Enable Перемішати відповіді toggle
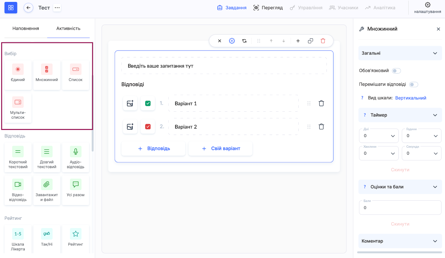The height and width of the screenshot is (258, 445). 413,84
